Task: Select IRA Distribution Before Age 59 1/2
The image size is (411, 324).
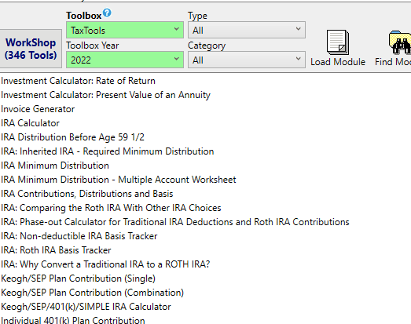Action: click(x=72, y=137)
